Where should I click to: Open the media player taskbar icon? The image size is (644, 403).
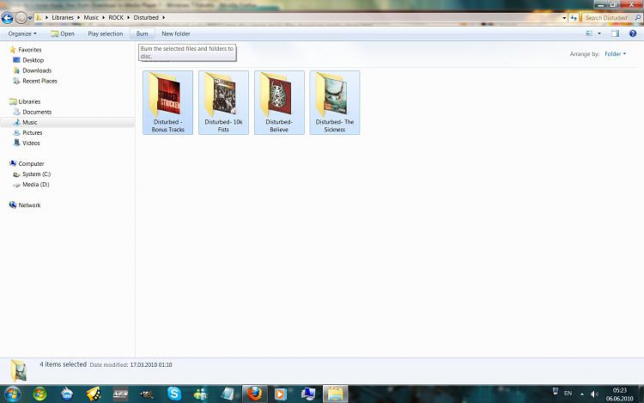click(281, 394)
